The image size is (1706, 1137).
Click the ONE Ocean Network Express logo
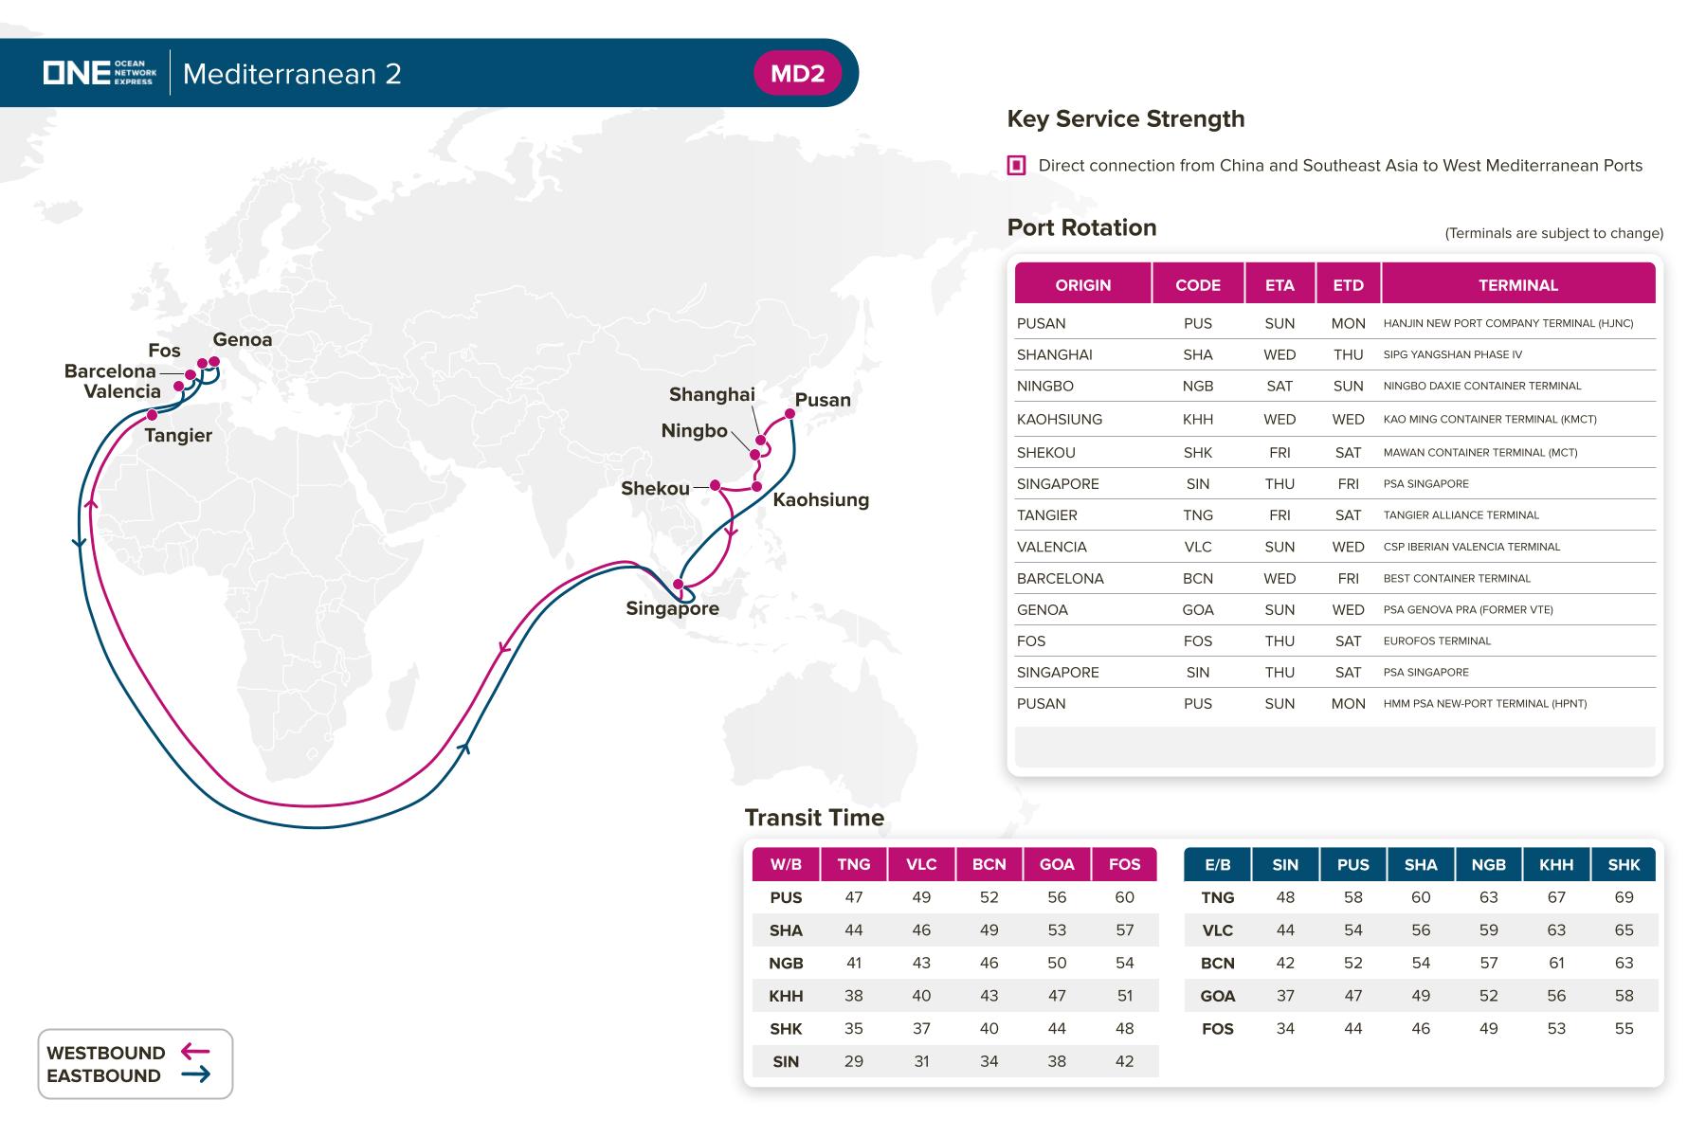pos(100,73)
